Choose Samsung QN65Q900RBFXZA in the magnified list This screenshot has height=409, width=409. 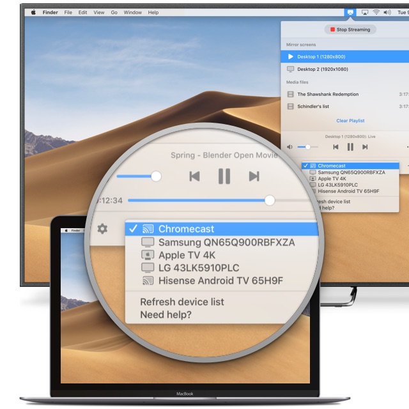click(222, 242)
